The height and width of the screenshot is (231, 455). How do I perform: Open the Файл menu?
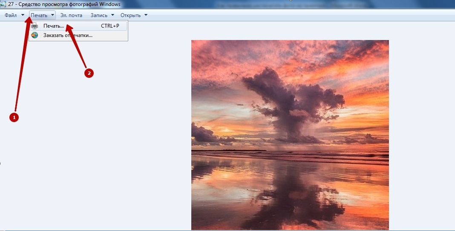click(11, 15)
